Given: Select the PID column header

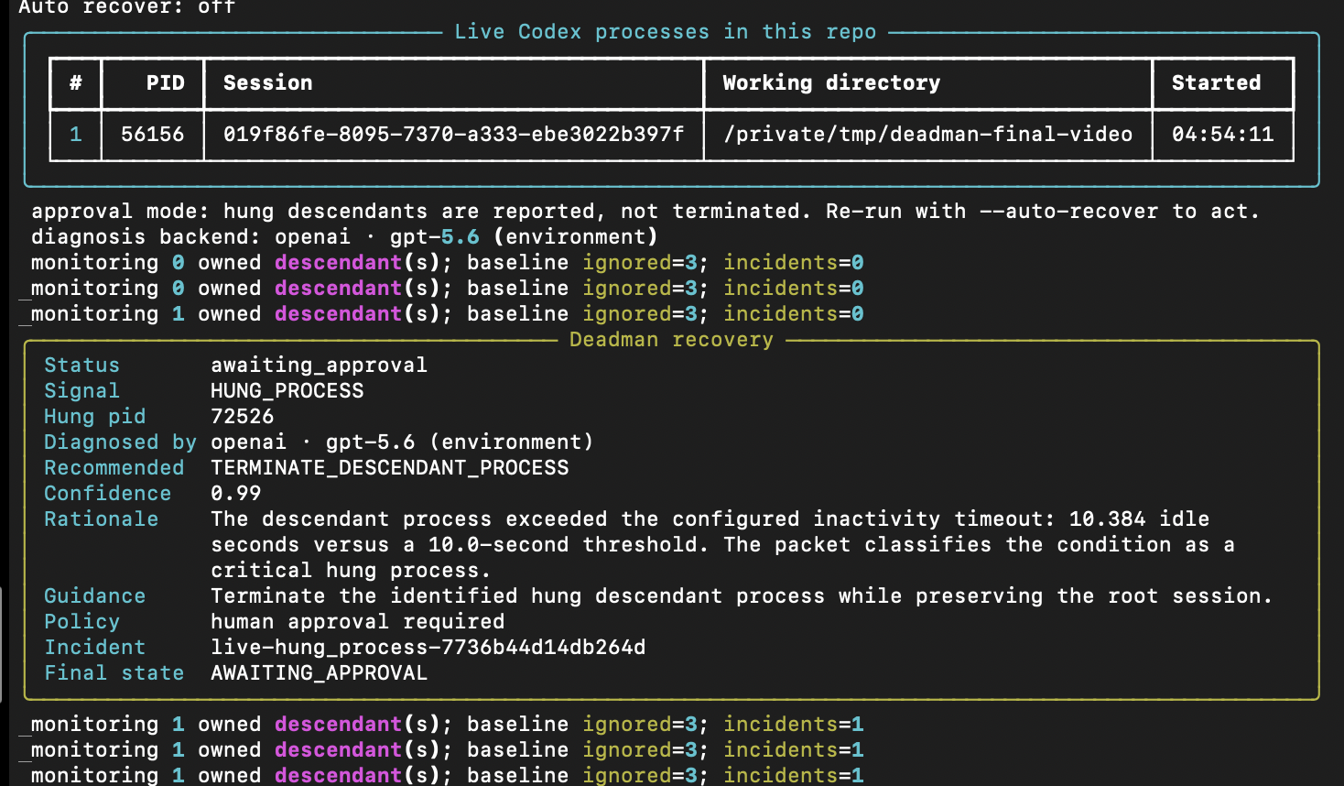Looking at the screenshot, I should [x=165, y=82].
